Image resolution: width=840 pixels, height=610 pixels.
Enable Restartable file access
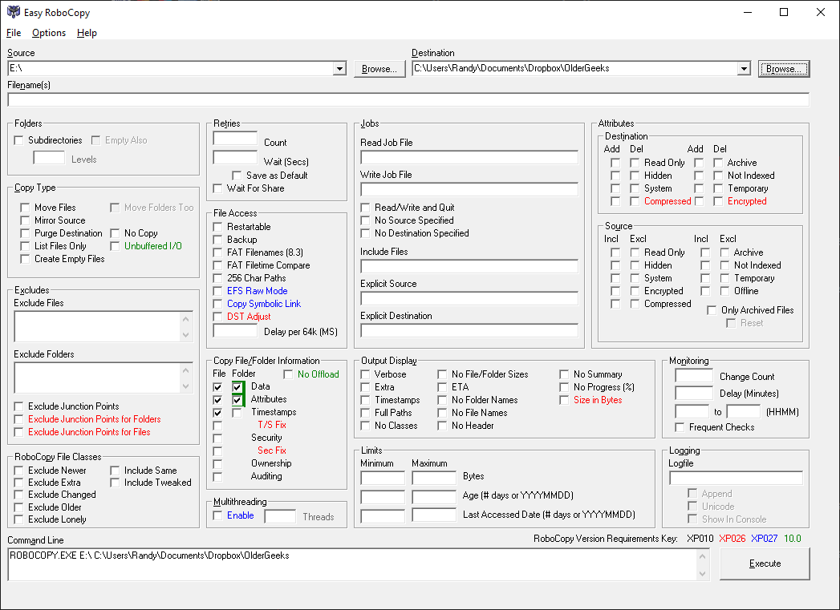tap(217, 227)
